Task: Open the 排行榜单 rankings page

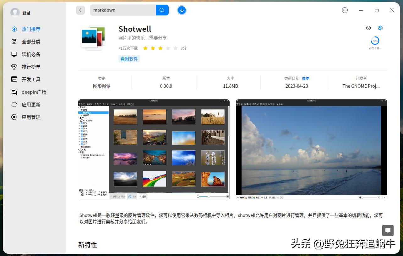Action: click(x=31, y=67)
